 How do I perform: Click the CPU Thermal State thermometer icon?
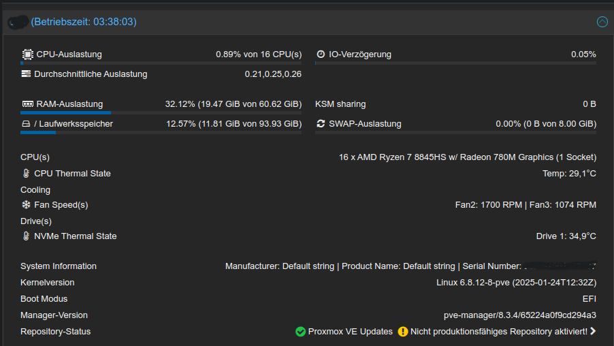pos(27,173)
